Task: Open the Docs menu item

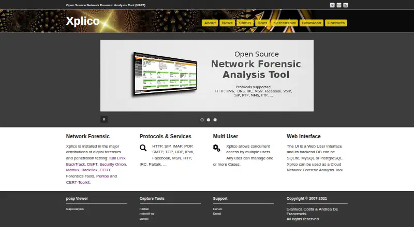Action: coord(262,23)
